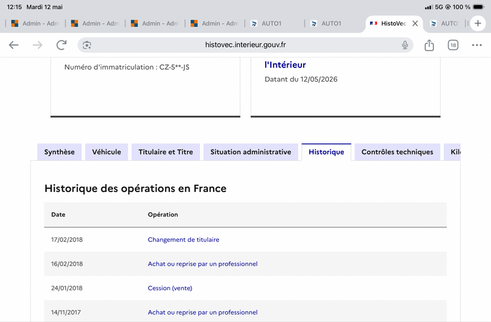This screenshot has width=491, height=322.
Task: Add a new tab with plus icon
Action: 478,23
